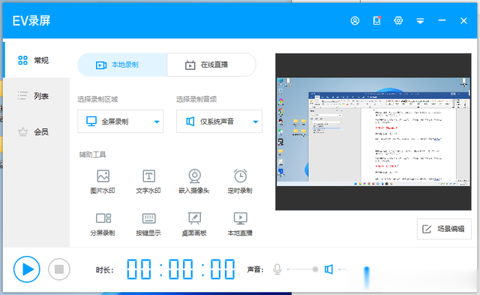Open the title bar dropdown menu icon
Viewport: 480px width, 295px height.
[420, 21]
